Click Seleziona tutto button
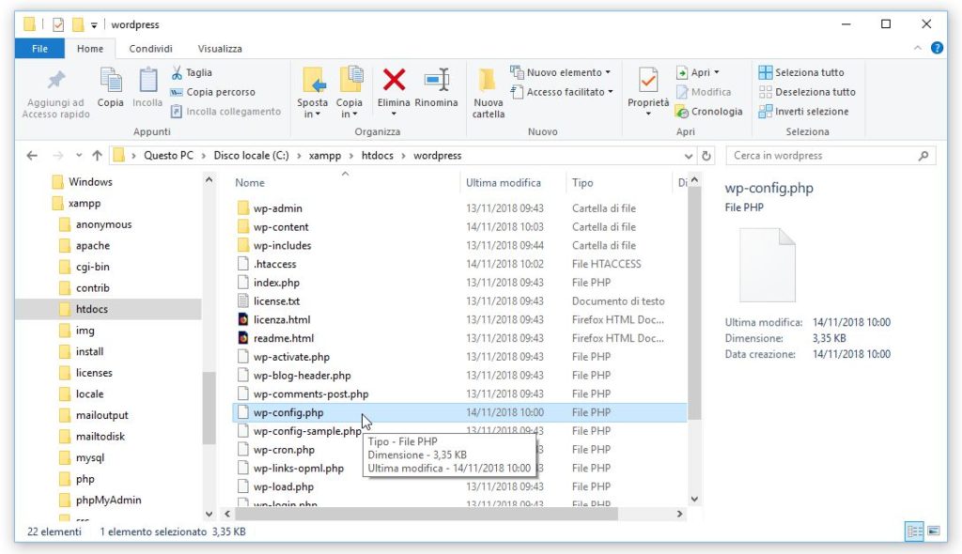The image size is (962, 554). click(x=801, y=72)
